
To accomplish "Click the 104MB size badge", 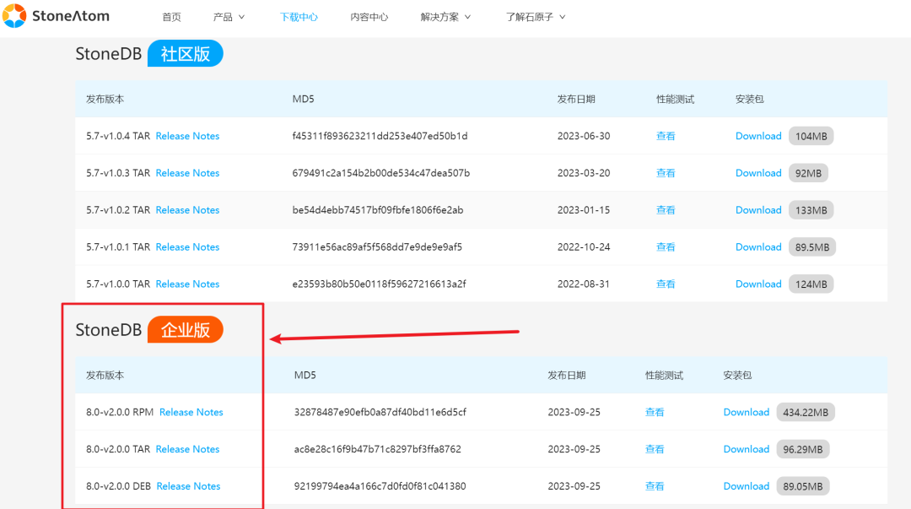I will [x=811, y=136].
